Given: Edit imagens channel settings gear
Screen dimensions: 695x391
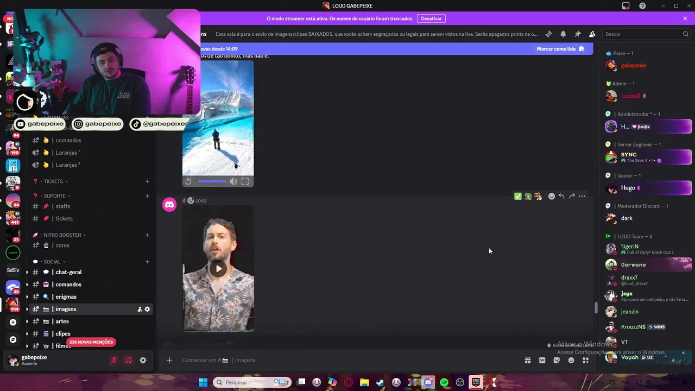Looking at the screenshot, I should tap(147, 309).
